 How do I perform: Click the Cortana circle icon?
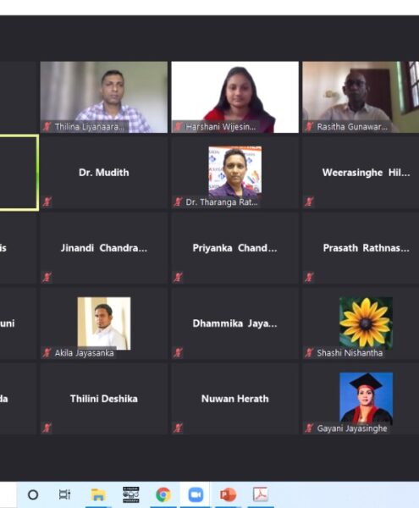click(33, 494)
